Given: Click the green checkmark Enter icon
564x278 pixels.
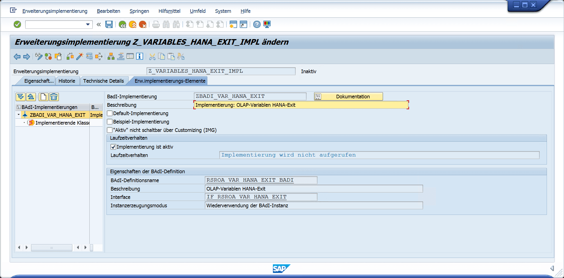Looking at the screenshot, I should pyautogui.click(x=17, y=25).
